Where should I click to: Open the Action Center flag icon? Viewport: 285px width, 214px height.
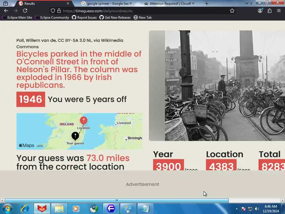(x=243, y=209)
